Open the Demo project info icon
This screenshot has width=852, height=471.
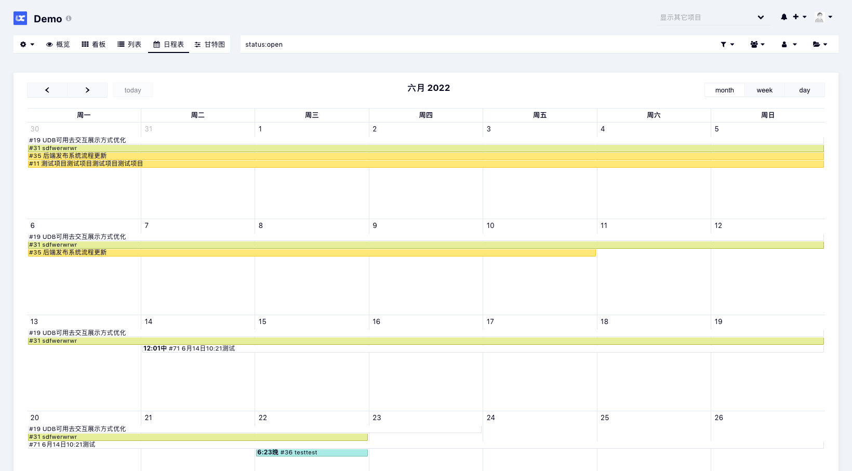pyautogui.click(x=69, y=18)
